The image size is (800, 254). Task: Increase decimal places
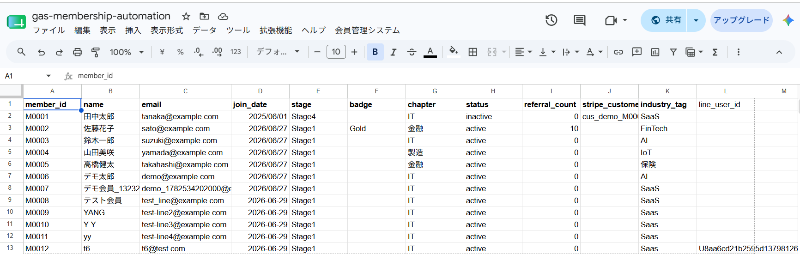point(217,52)
